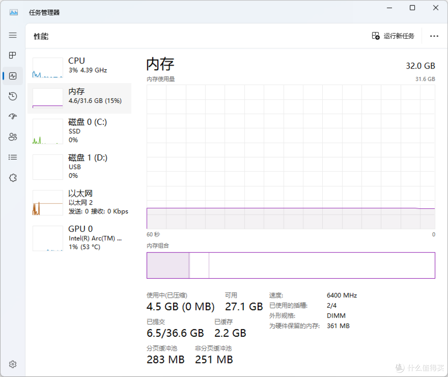Click the 60 秒 time axis label
448x377 pixels.
(x=153, y=234)
